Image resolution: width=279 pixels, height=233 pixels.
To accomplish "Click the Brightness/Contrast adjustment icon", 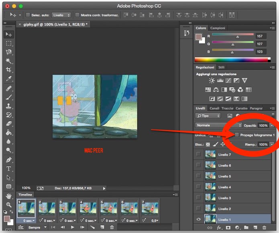I will point(212,81).
